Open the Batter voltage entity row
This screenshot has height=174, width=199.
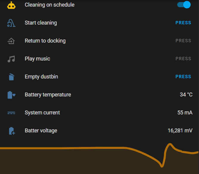pos(100,131)
